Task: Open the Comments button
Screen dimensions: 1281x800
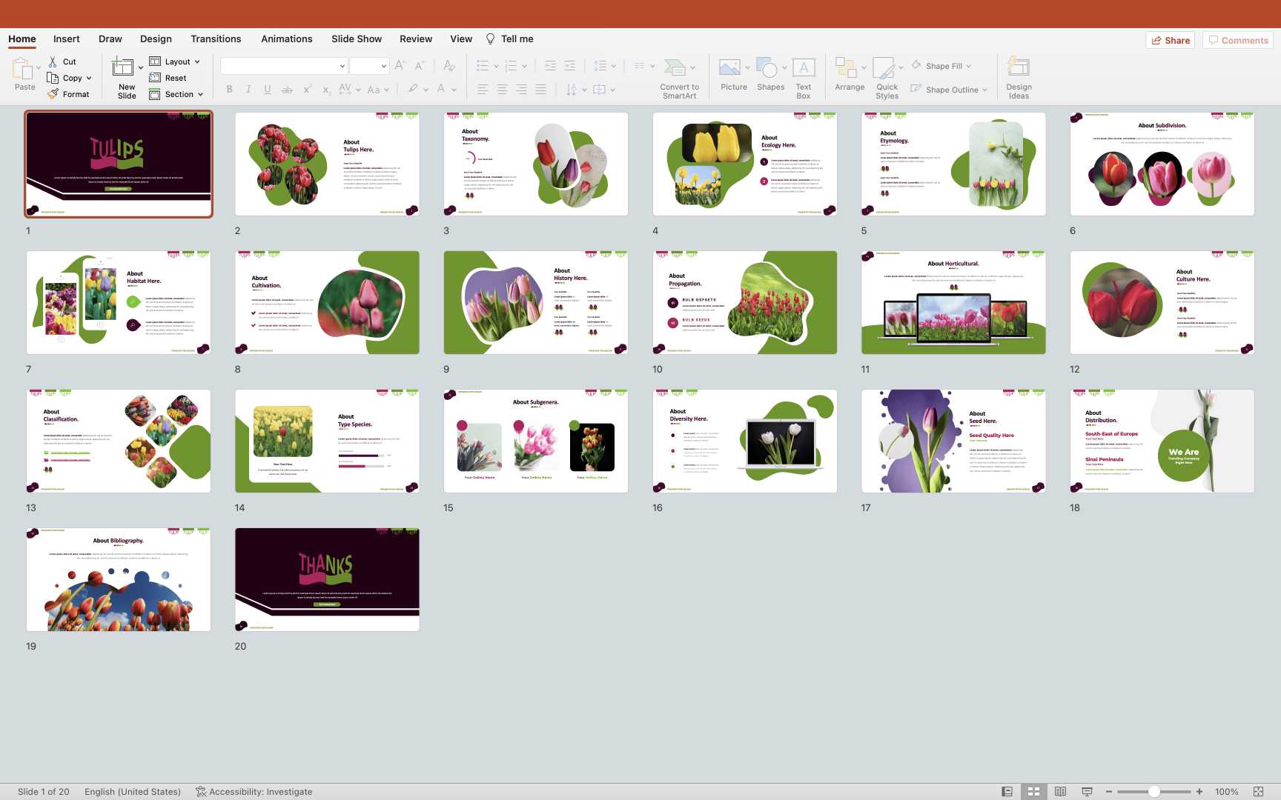Action: (1238, 41)
